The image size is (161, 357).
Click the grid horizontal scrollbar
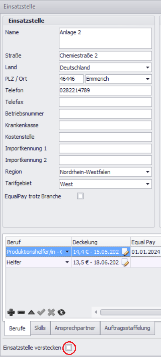[x=130, y=312]
